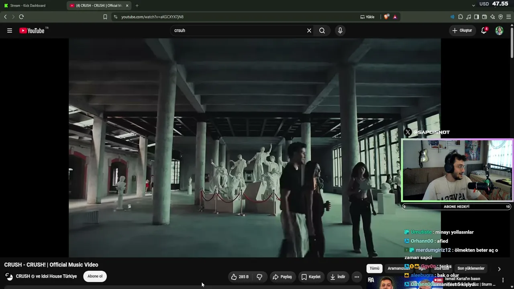
Task: Run the search with the magnifier icon
Action: click(322, 31)
